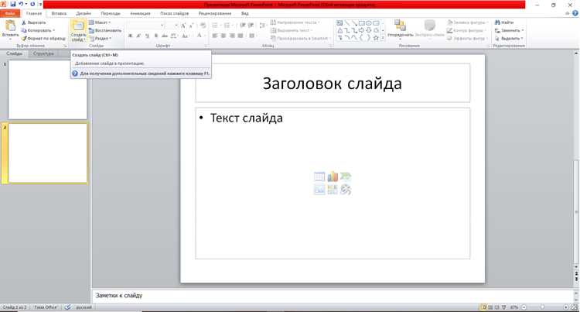
Task: Save the presentation from quick access toolbar
Action: 13,4
